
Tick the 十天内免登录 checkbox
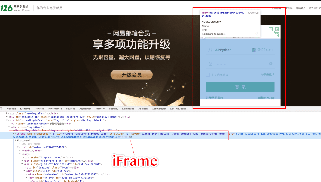(x=208, y=75)
